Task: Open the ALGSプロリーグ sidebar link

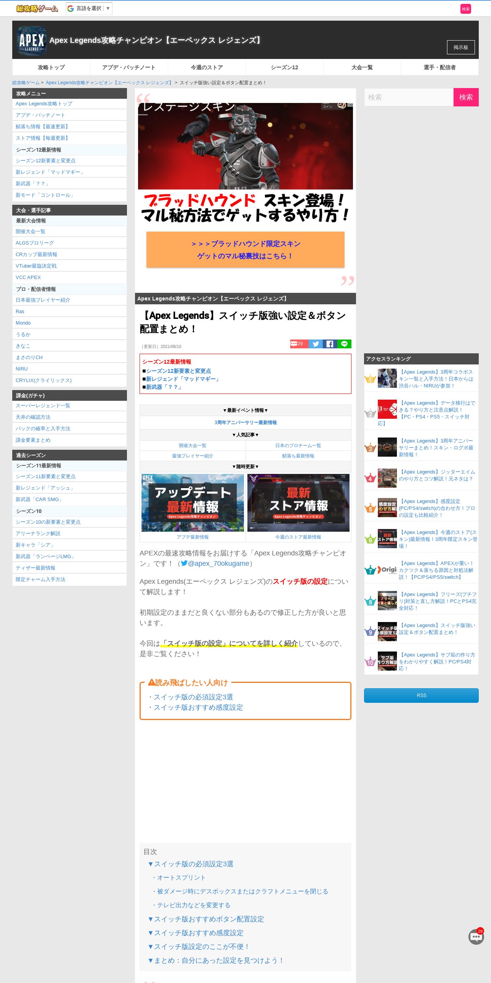Action: (x=35, y=243)
